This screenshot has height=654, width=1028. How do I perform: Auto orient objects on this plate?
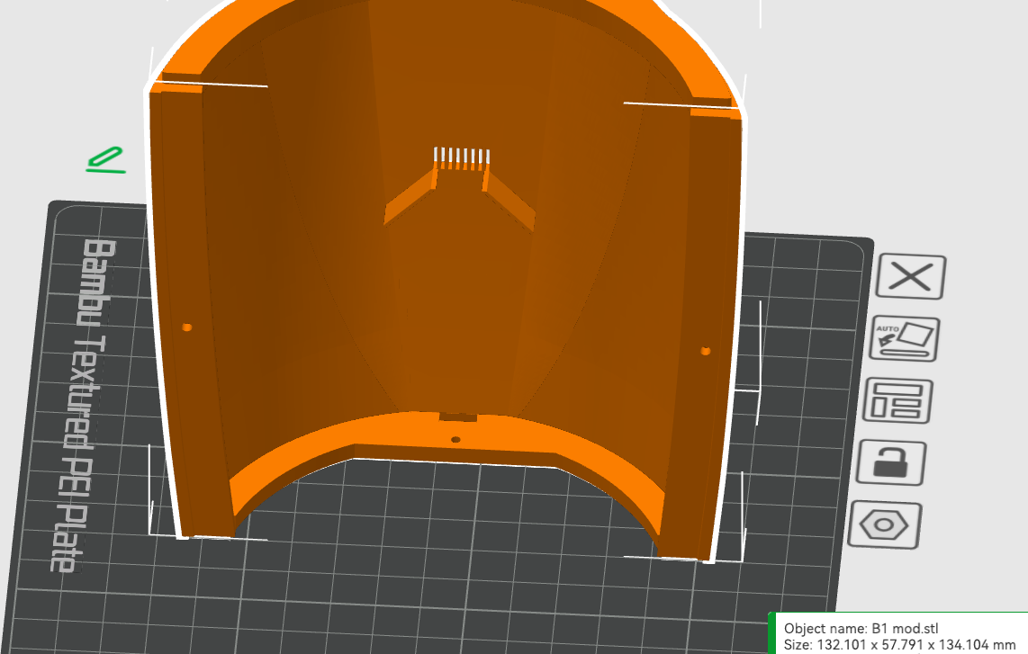[905, 338]
